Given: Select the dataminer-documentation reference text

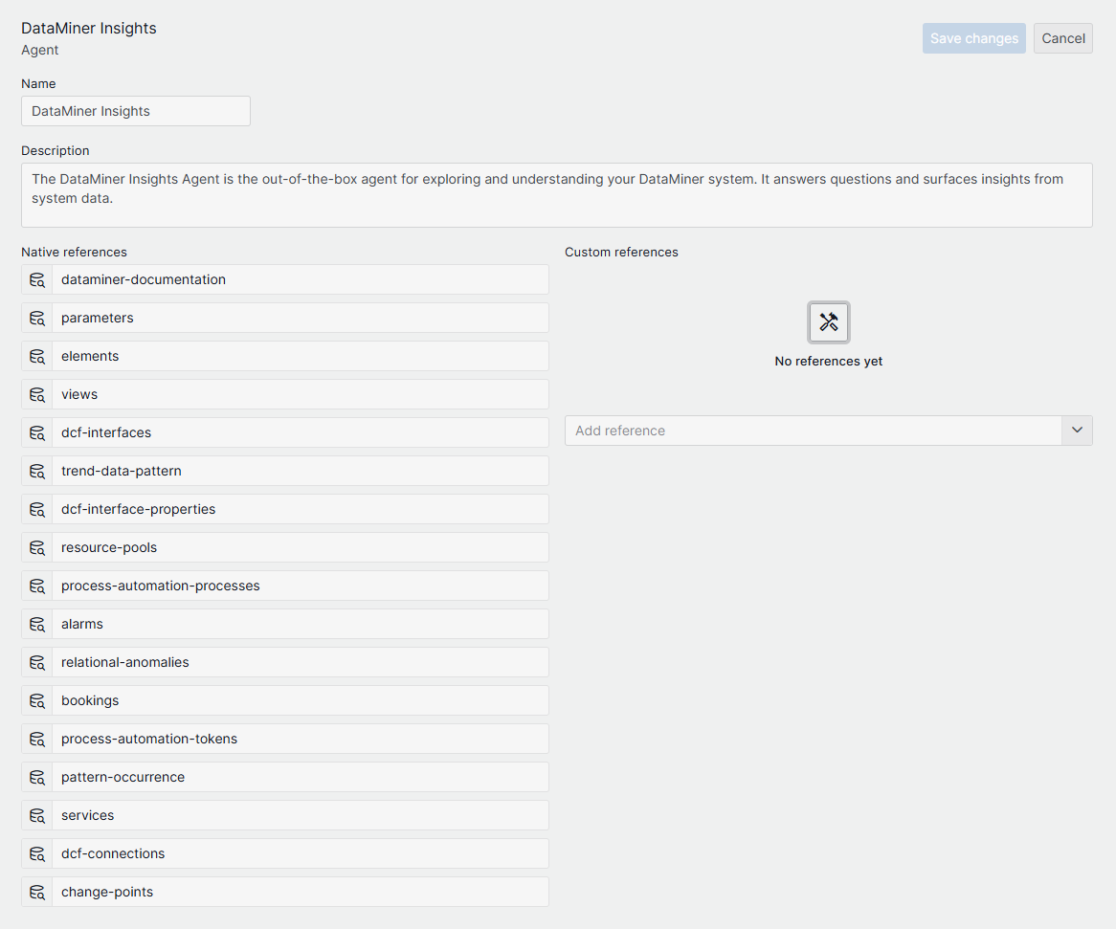Looking at the screenshot, I should (143, 279).
